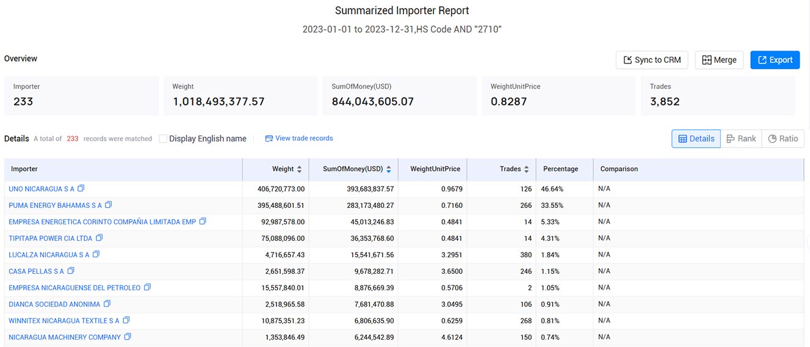Image resolution: width=810 pixels, height=347 pixels.
Task: Click the Merge button
Action: tap(719, 60)
